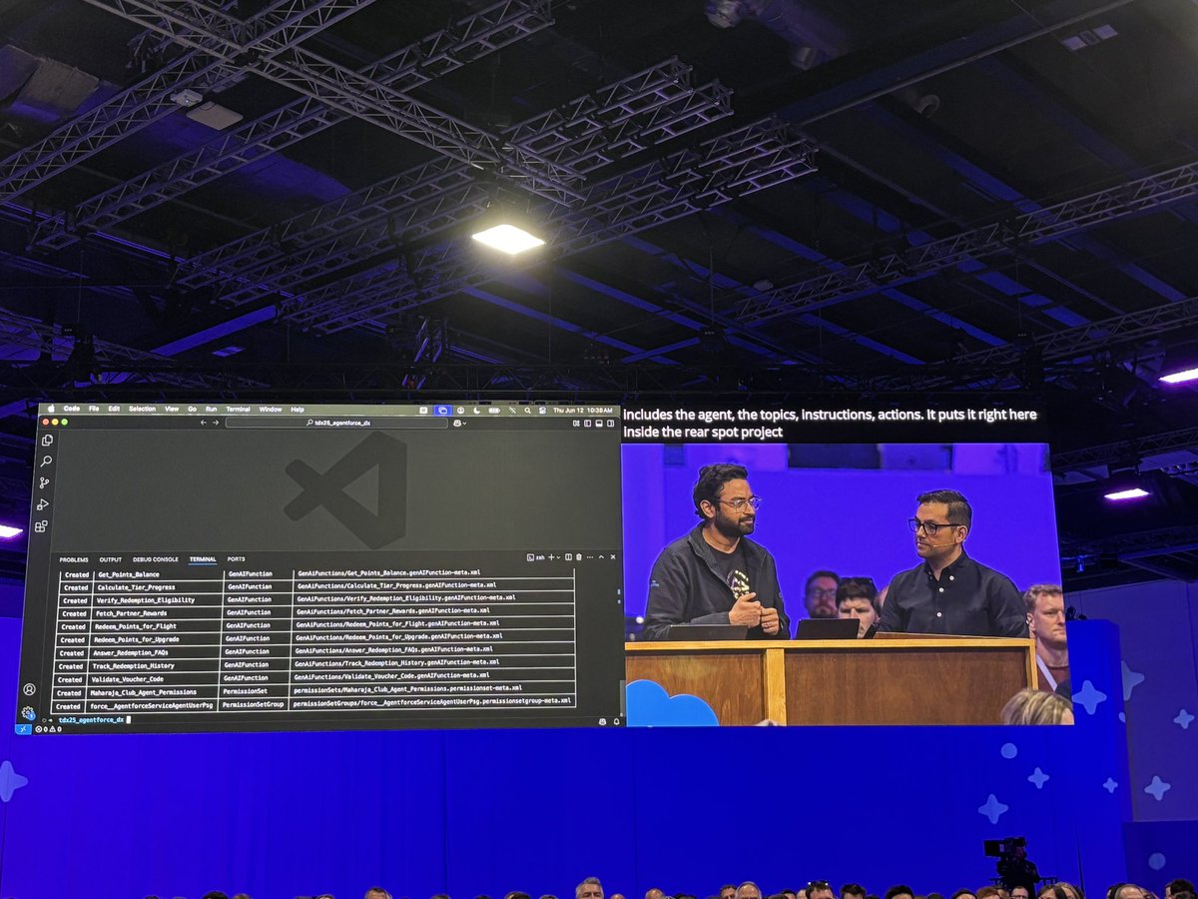The width and height of the screenshot is (1198, 899).
Task: Open the Source Control view
Action: tap(44, 482)
